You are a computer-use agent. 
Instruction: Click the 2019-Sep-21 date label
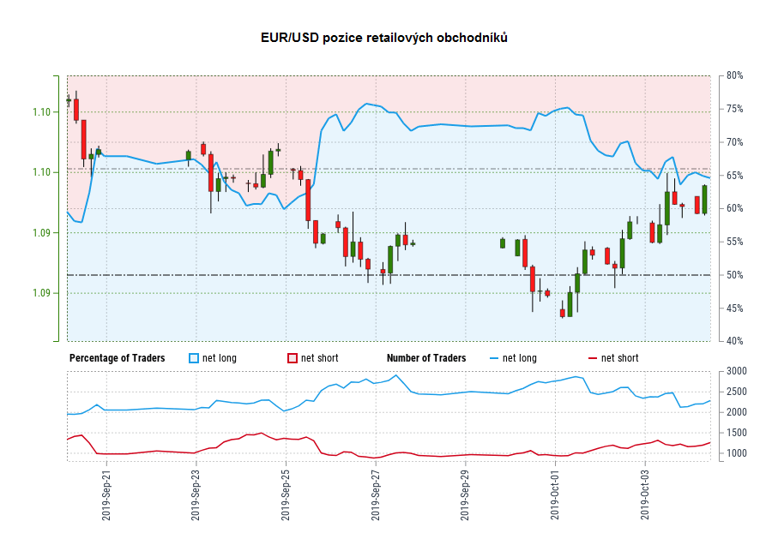(x=106, y=495)
